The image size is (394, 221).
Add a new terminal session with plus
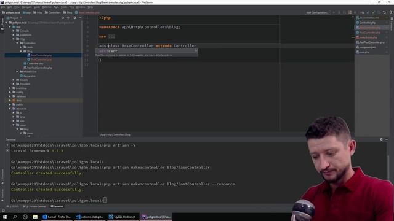(x=7, y=145)
